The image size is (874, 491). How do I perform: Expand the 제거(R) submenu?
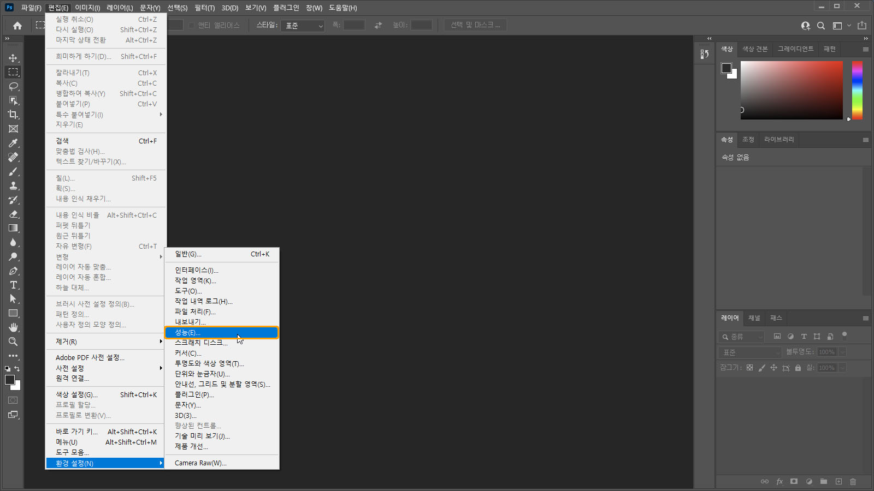coord(106,342)
